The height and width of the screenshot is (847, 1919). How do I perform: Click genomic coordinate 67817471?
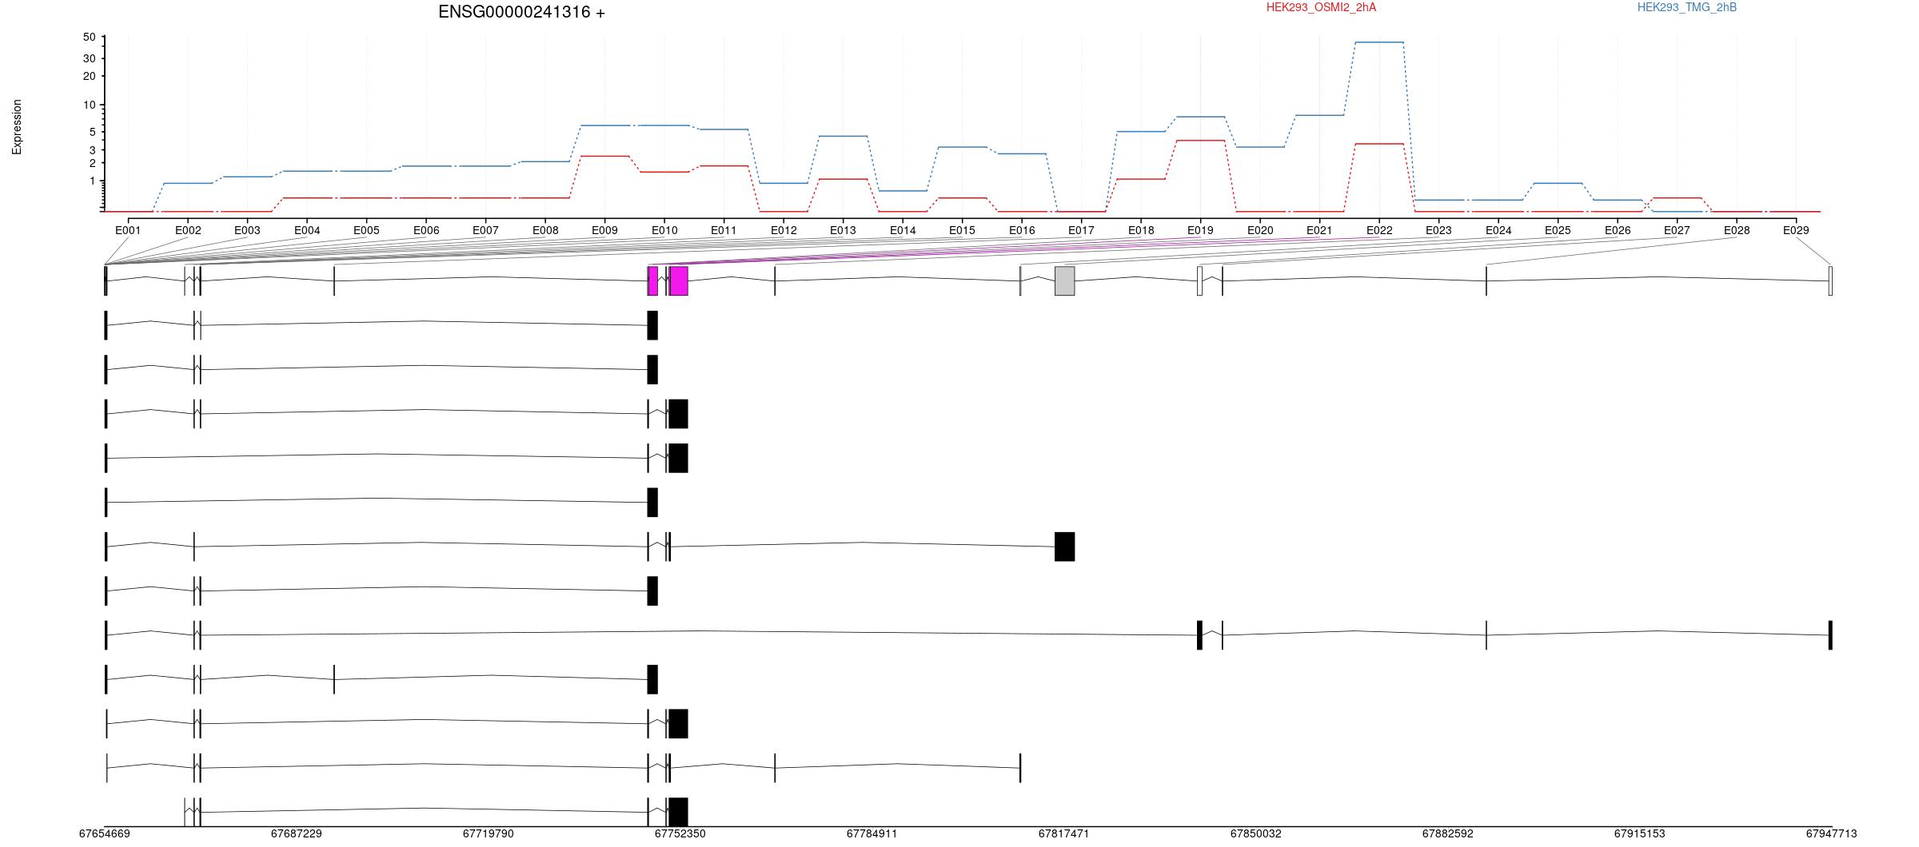[x=1064, y=833]
